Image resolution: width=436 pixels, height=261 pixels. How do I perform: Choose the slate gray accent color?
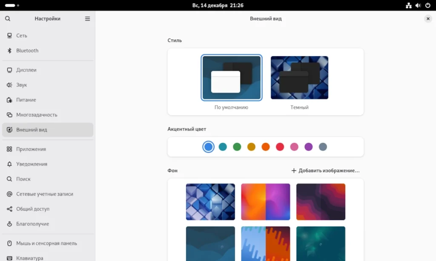pos(323,147)
